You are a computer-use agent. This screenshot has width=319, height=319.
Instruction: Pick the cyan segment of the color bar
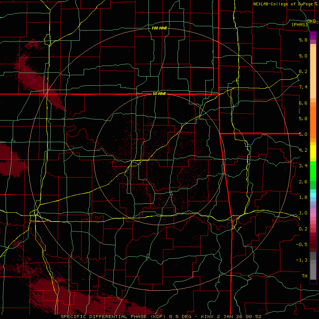click(313, 195)
